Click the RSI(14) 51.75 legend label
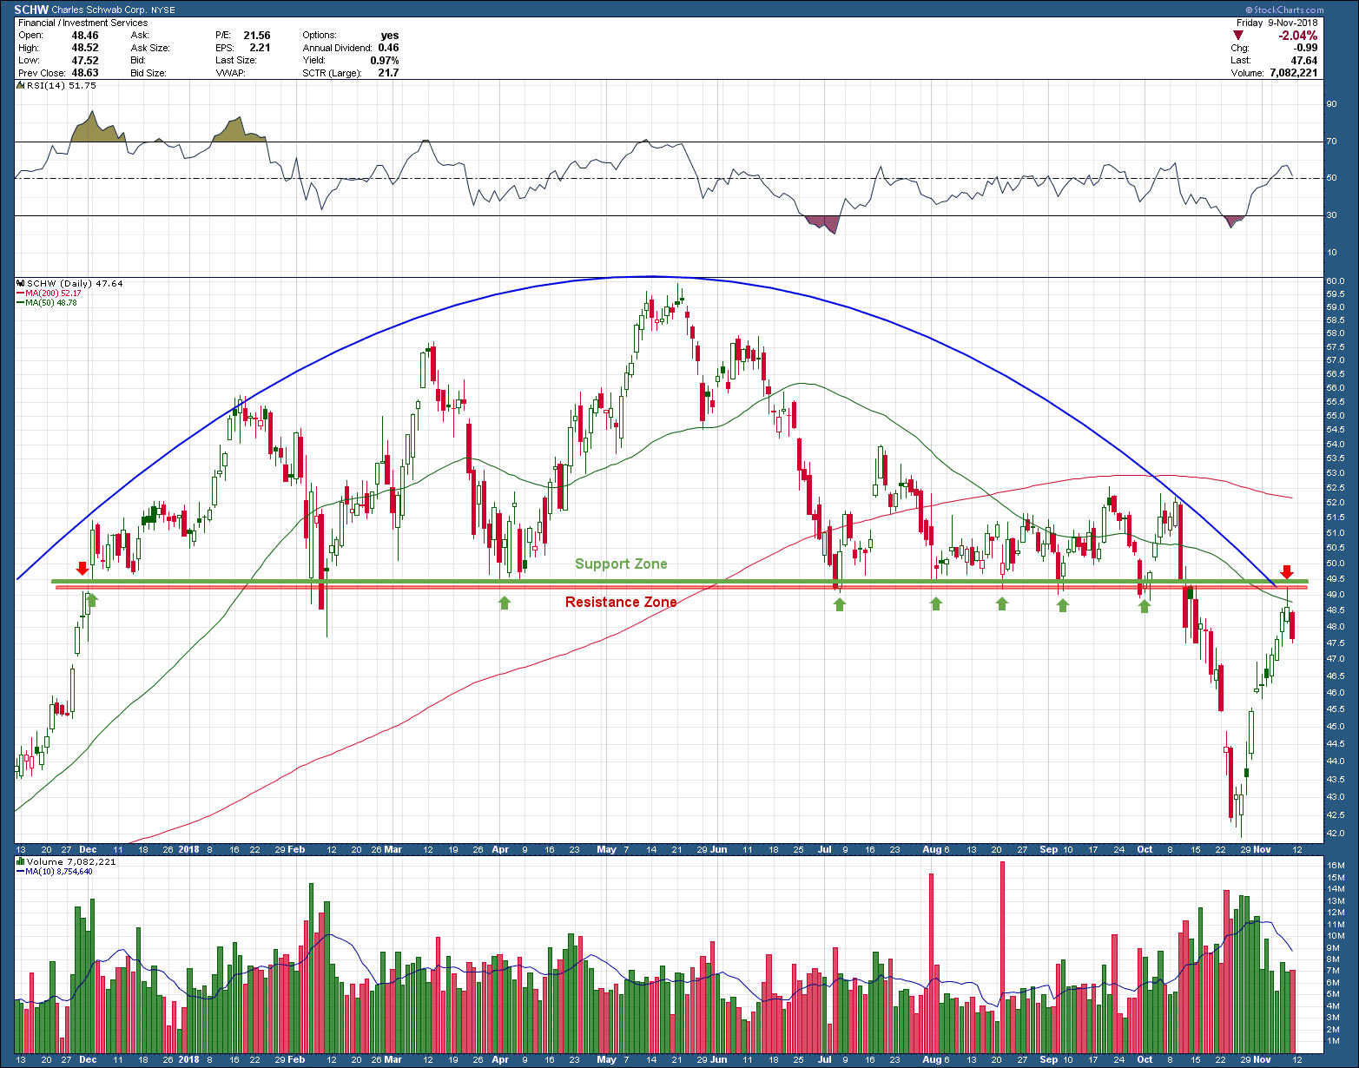The height and width of the screenshot is (1068, 1359). tap(62, 85)
